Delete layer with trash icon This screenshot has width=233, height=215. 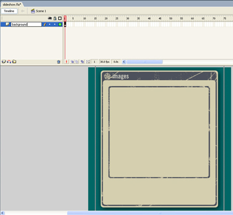click(x=59, y=62)
